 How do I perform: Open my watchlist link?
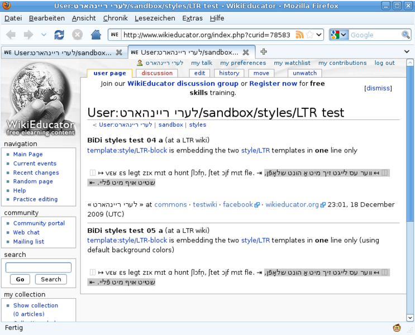pos(292,63)
